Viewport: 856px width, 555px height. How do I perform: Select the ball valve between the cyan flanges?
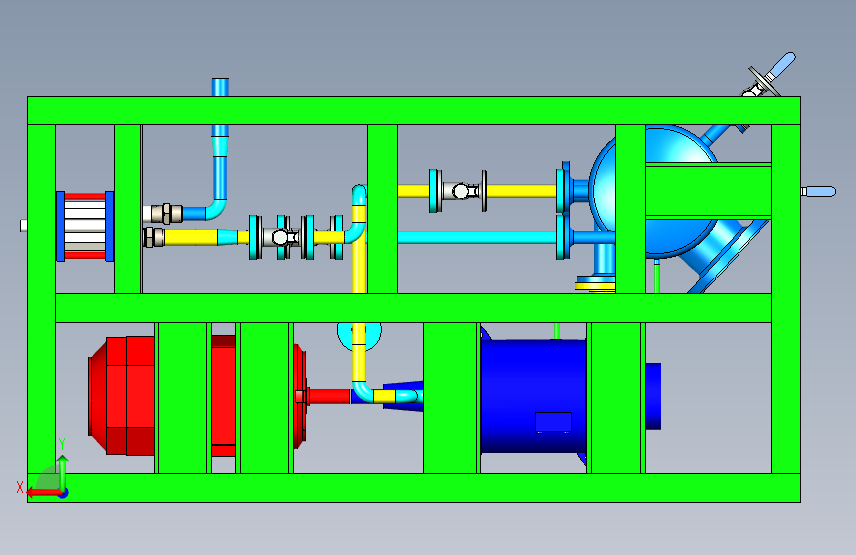coord(280,237)
